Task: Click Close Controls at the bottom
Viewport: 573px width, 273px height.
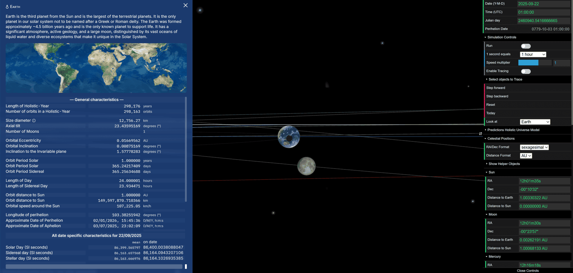Action: [529, 271]
